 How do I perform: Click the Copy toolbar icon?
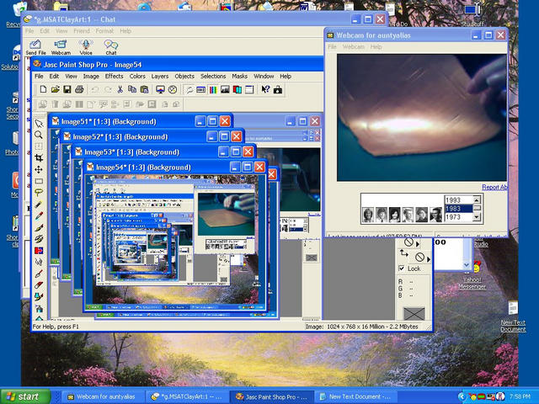tap(132, 90)
